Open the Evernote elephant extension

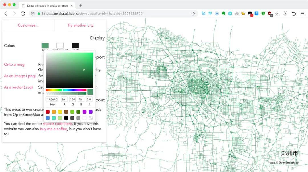[x=223, y=13]
